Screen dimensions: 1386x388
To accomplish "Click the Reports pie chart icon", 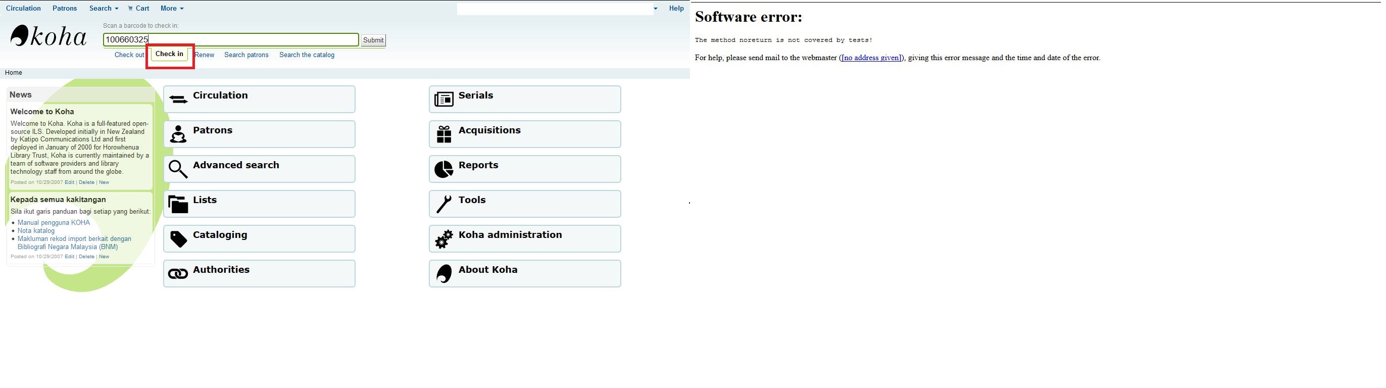I will pos(444,169).
